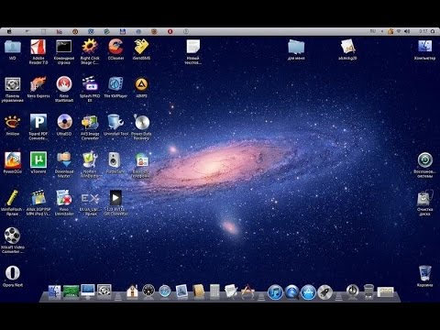
Task: Click the Apple logo in top bar
Action: [x=9, y=31]
